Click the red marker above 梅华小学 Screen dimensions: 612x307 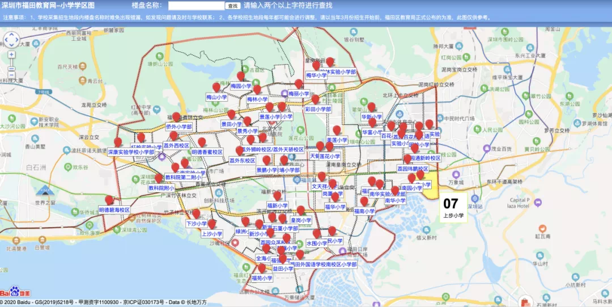point(316,66)
